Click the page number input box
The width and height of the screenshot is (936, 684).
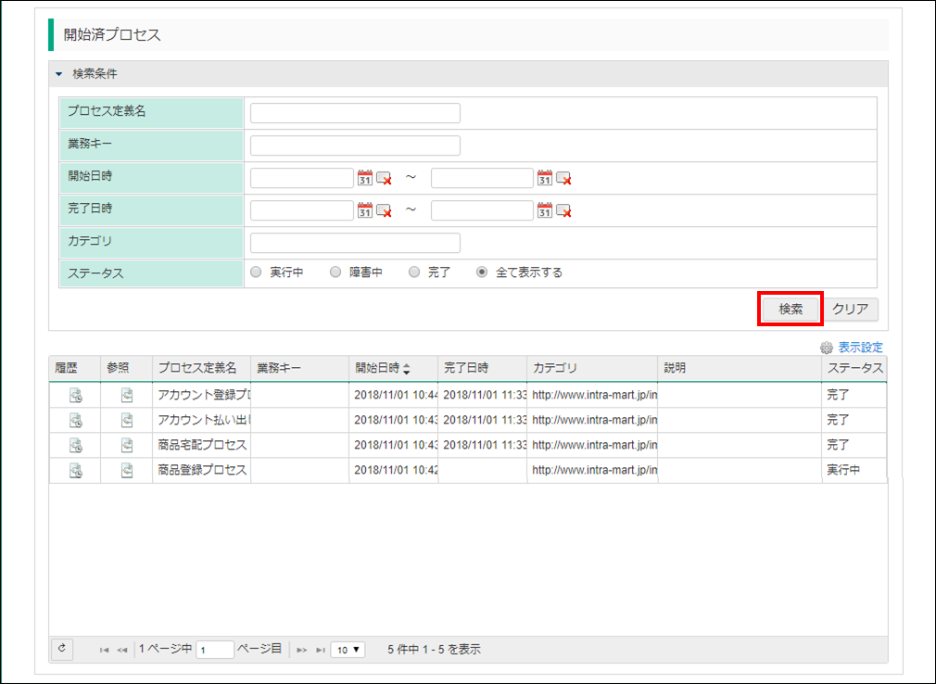215,650
